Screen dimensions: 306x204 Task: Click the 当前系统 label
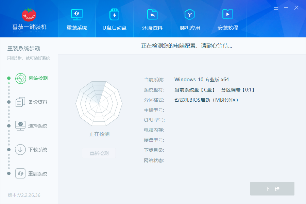(154, 80)
